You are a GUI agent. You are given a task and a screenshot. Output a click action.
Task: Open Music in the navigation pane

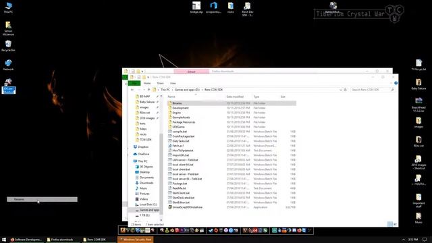pyautogui.click(x=141, y=188)
